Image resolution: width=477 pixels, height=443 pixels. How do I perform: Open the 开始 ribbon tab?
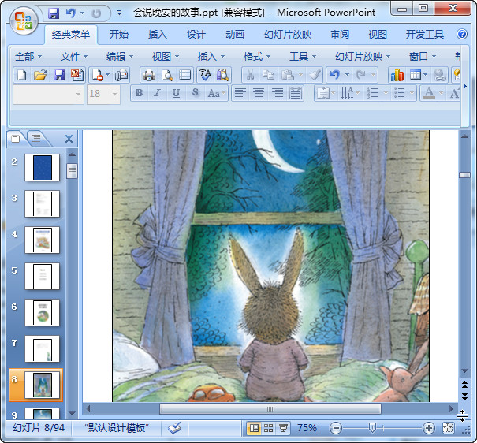point(118,35)
